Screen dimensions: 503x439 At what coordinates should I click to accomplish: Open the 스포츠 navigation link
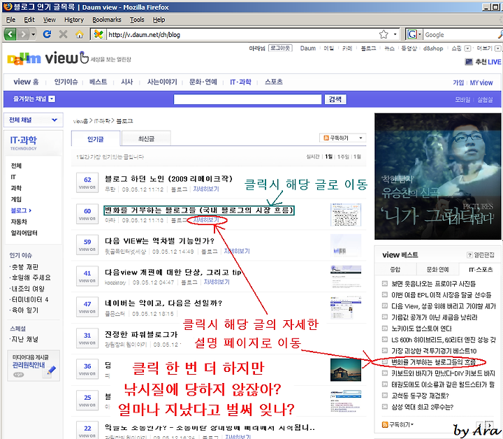tap(274, 82)
